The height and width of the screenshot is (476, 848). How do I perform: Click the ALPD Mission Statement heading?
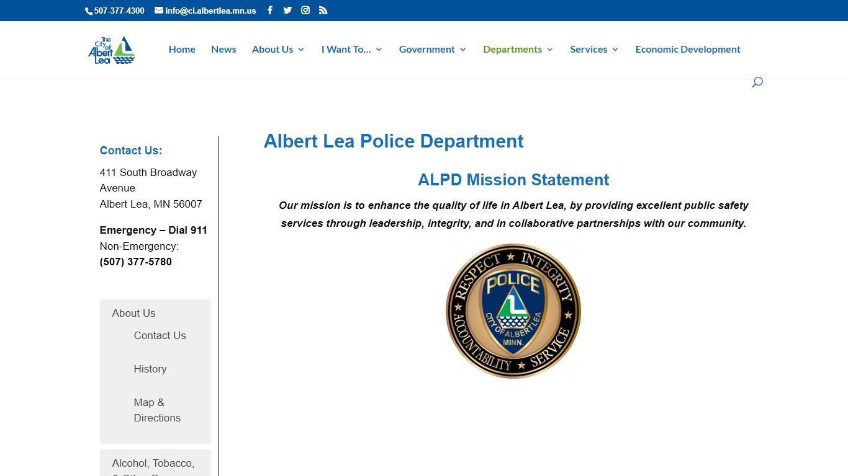tap(513, 180)
